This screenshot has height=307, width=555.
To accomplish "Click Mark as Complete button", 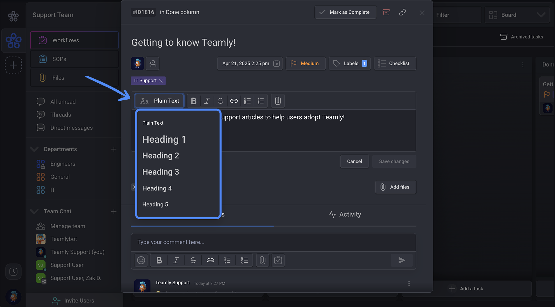I will point(345,12).
